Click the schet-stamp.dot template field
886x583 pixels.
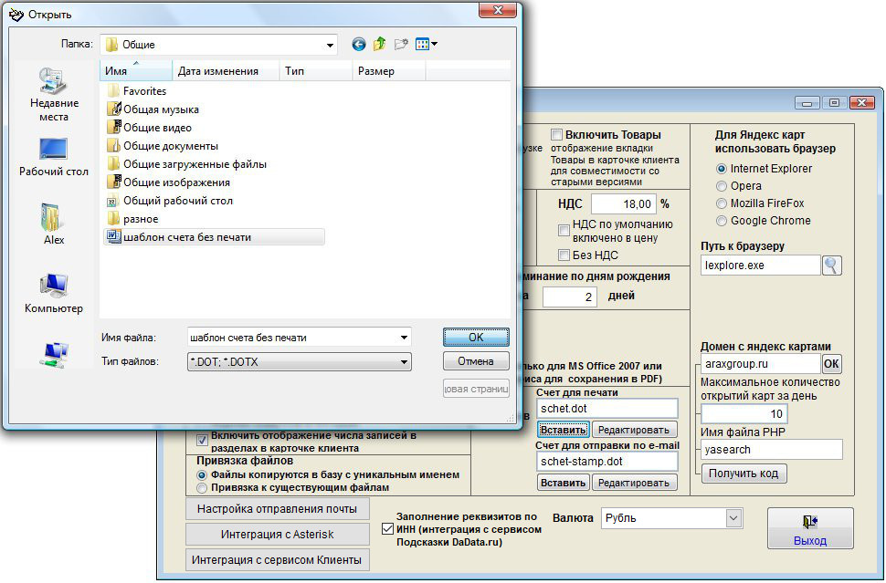point(606,462)
